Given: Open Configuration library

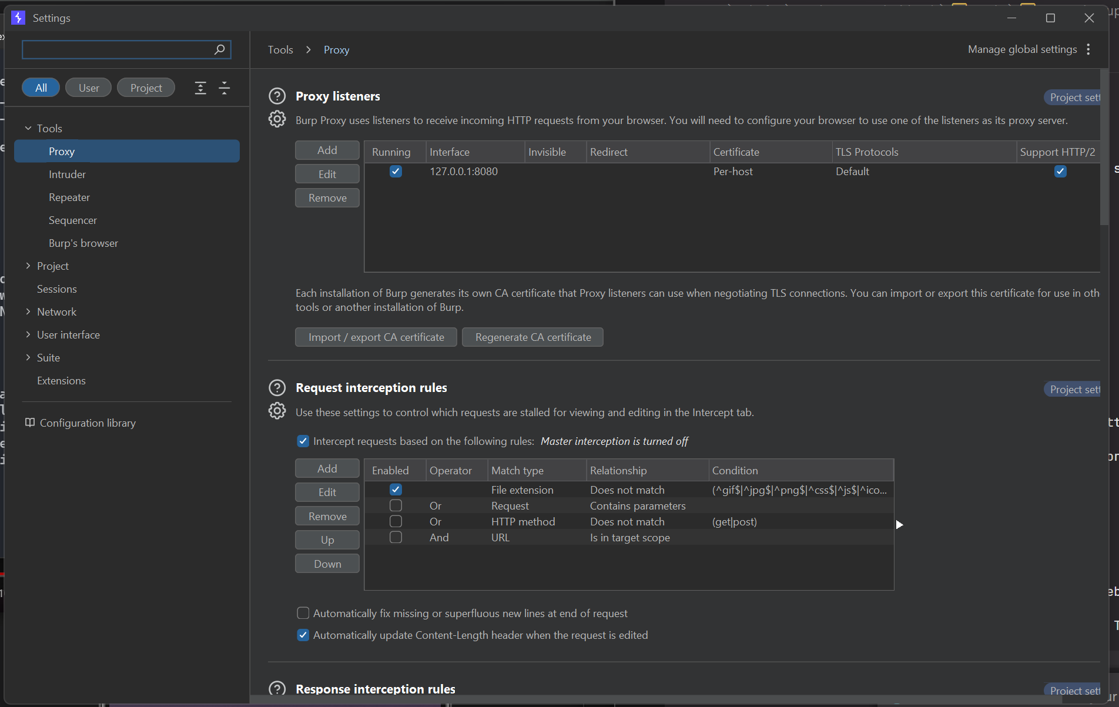Looking at the screenshot, I should (88, 423).
